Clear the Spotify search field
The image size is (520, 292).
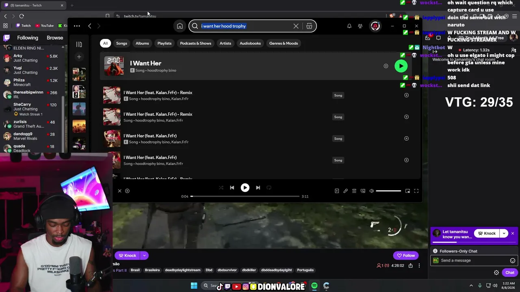coord(296,26)
